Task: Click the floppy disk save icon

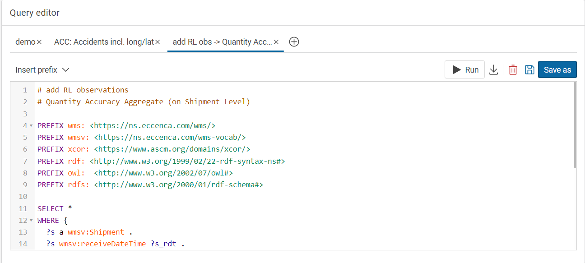Action: [x=529, y=70]
